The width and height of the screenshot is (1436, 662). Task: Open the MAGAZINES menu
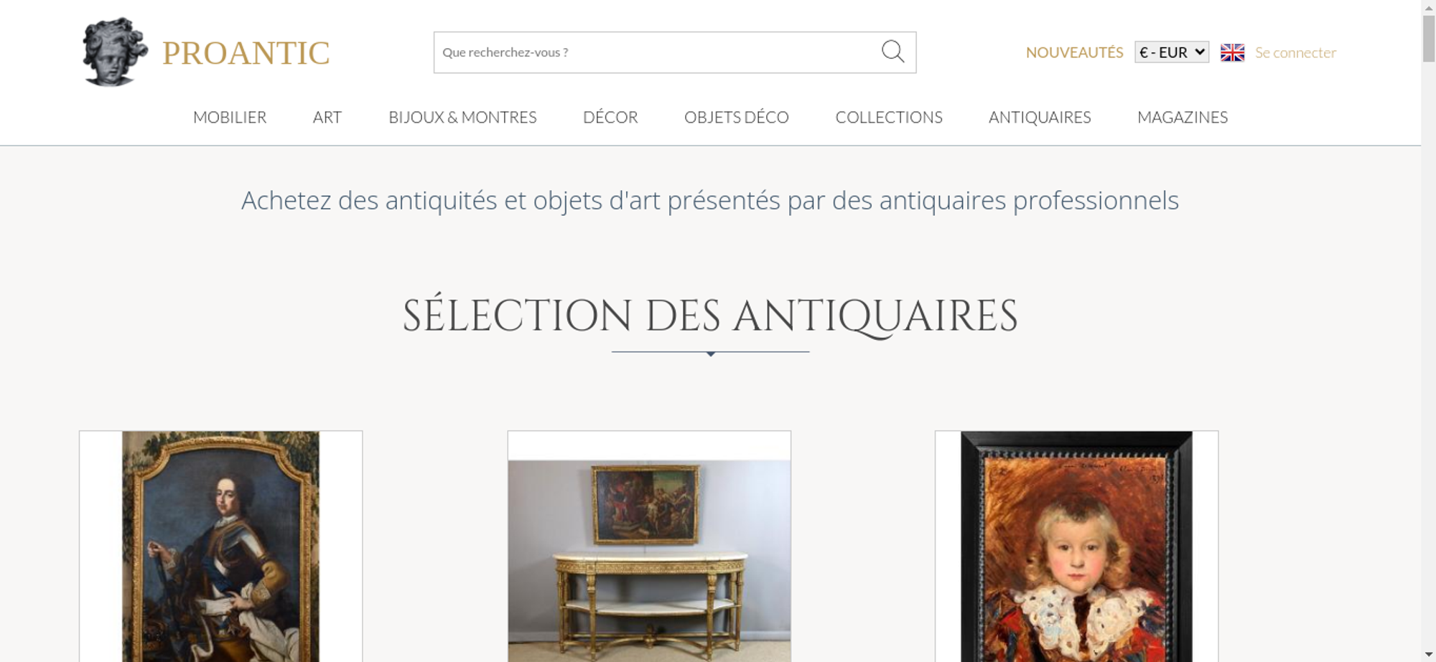pos(1183,117)
